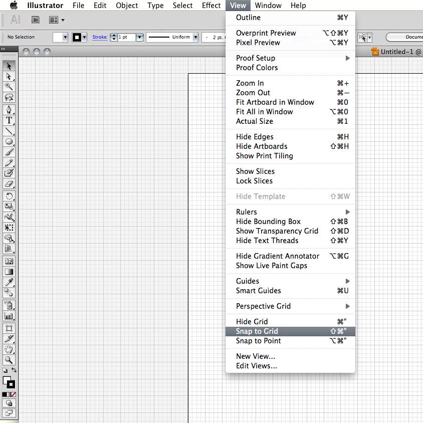423x423 pixels.
Task: Toggle Hide Bounding Box option
Action: click(290, 222)
